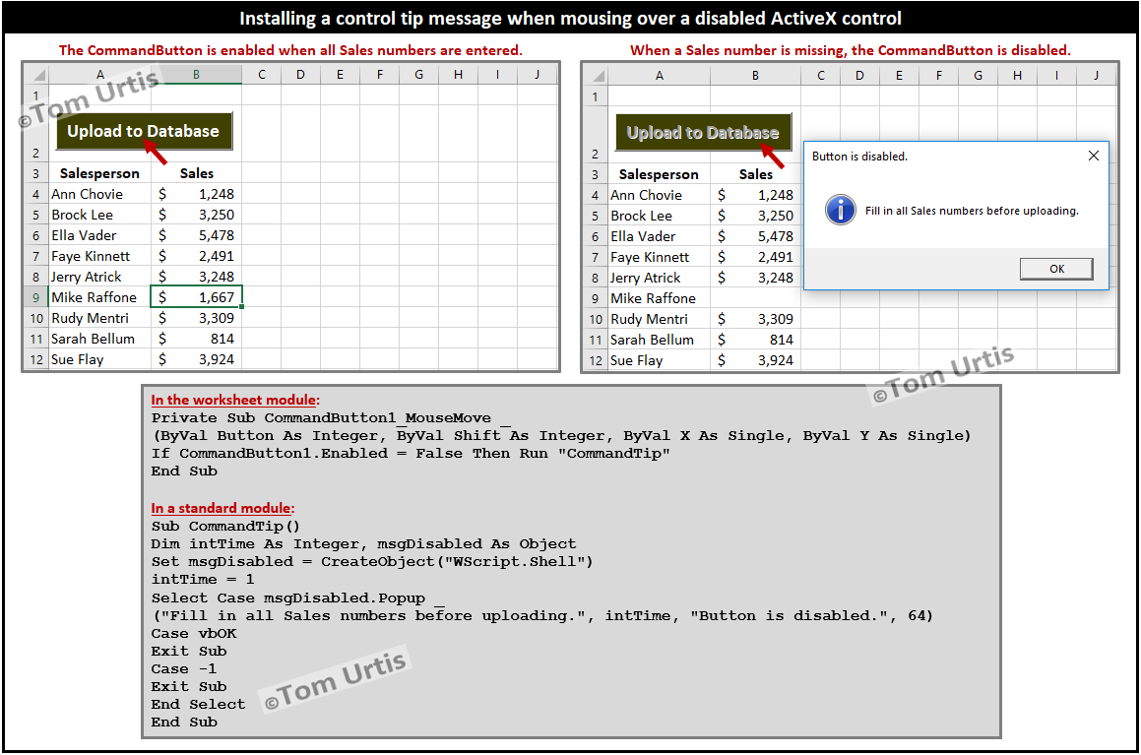Click the 5,478 sales cell in left sheet

click(197, 235)
